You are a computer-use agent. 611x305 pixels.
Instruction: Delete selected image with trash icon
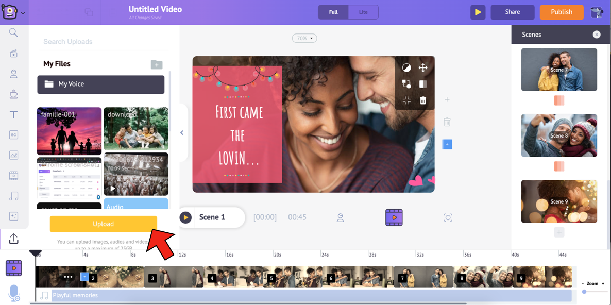(x=422, y=100)
